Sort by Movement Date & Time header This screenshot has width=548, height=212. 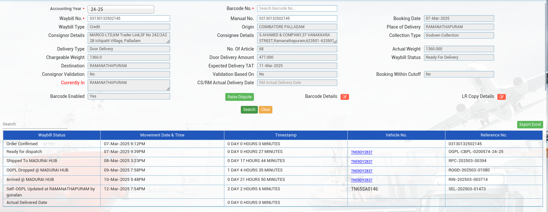[x=162, y=135]
